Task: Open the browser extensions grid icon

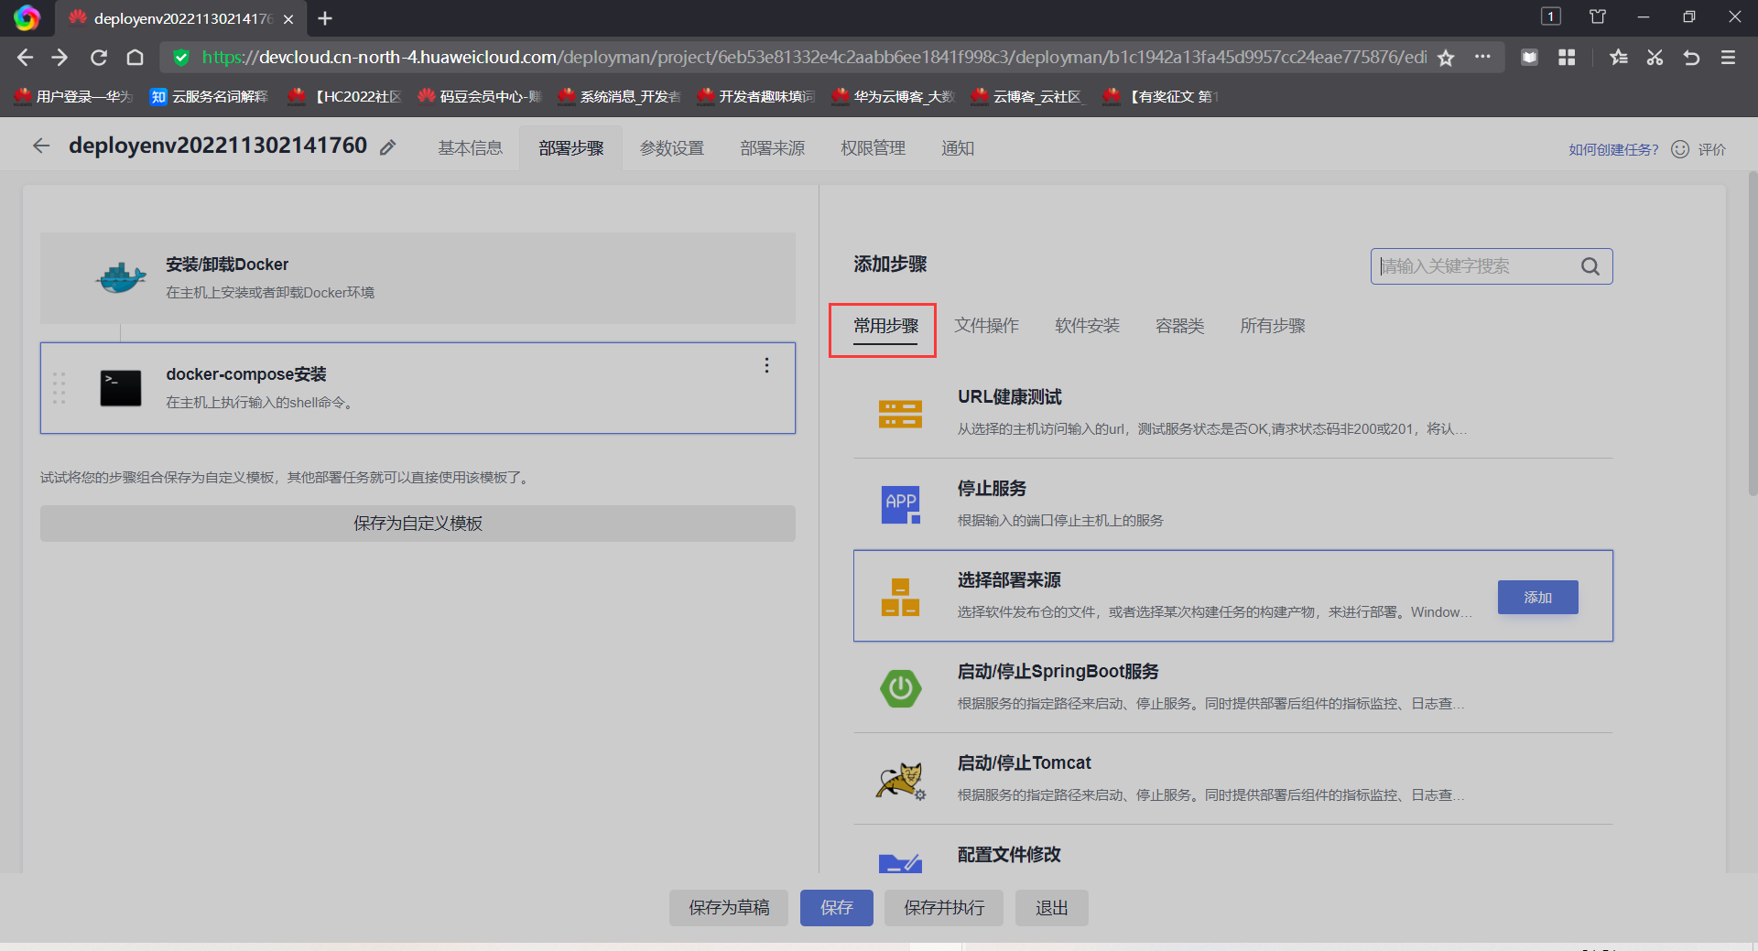Action: tap(1567, 58)
